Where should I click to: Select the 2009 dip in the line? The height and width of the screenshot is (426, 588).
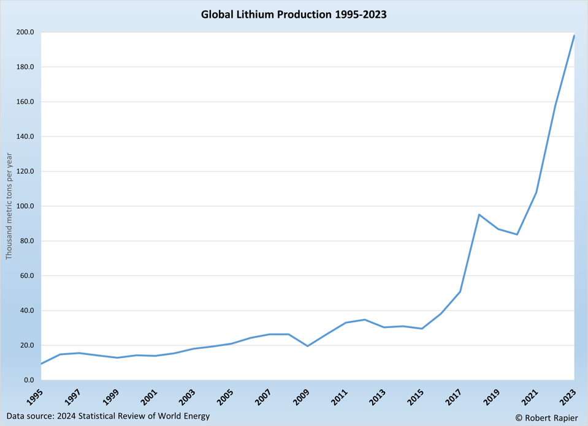(306, 345)
